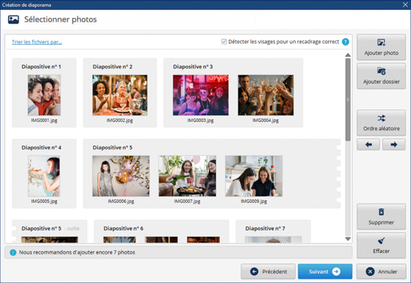Screen dimensions: 411x283
Task: Go back with the Précédent button
Action: pyautogui.click(x=268, y=272)
